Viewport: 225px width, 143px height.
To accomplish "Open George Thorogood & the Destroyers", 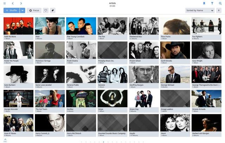I will pos(206,77).
